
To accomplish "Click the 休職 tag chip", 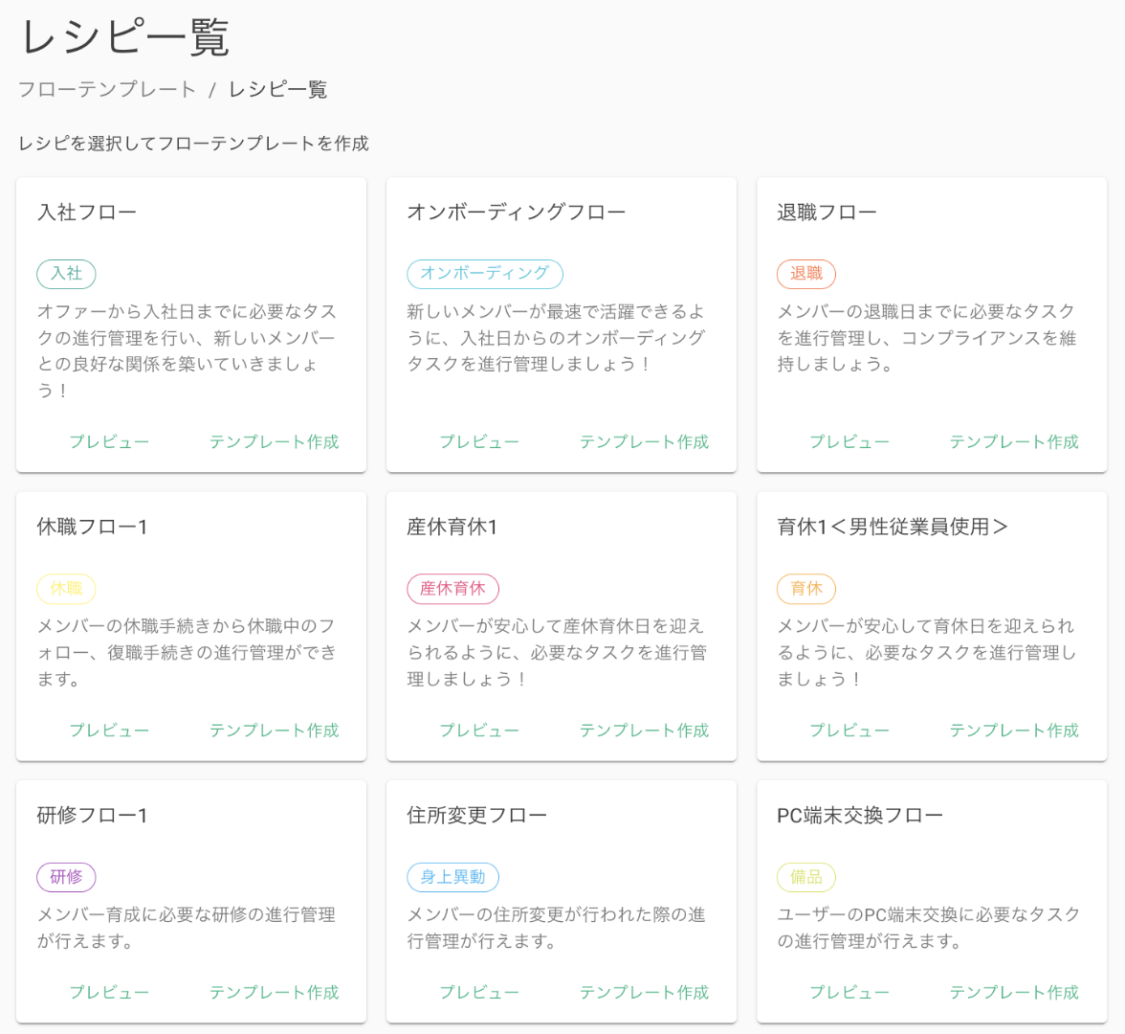I will [x=66, y=589].
